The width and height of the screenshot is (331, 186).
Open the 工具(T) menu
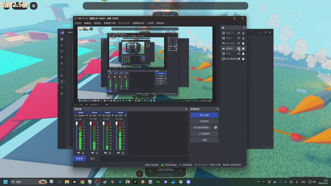pos(150,23)
